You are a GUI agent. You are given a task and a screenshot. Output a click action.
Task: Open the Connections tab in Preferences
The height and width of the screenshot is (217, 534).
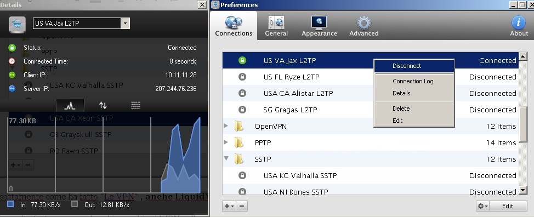pos(234,26)
